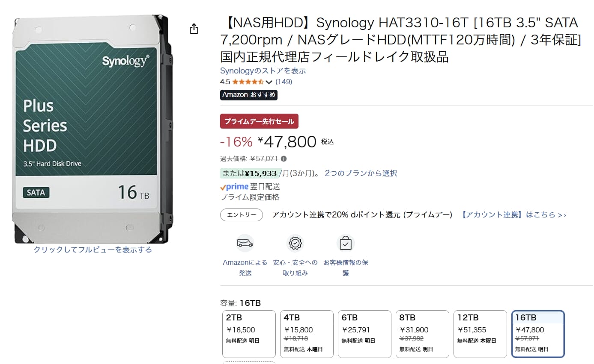Open the Synology store link

tap(263, 71)
